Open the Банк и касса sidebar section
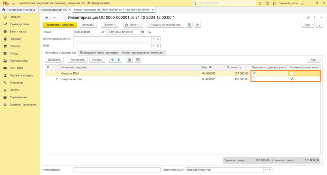Screen dimensions: 327x175 coord(18,32)
